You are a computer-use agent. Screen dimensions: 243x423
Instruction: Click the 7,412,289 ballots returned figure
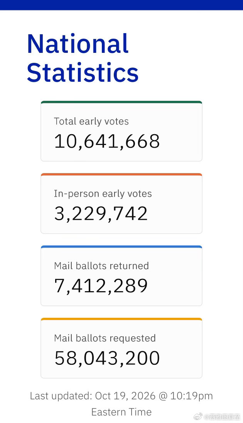point(101,286)
